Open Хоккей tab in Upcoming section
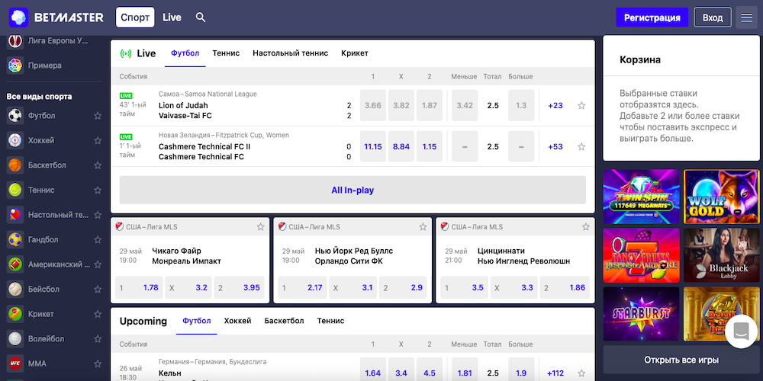This screenshot has width=763, height=381. [237, 321]
